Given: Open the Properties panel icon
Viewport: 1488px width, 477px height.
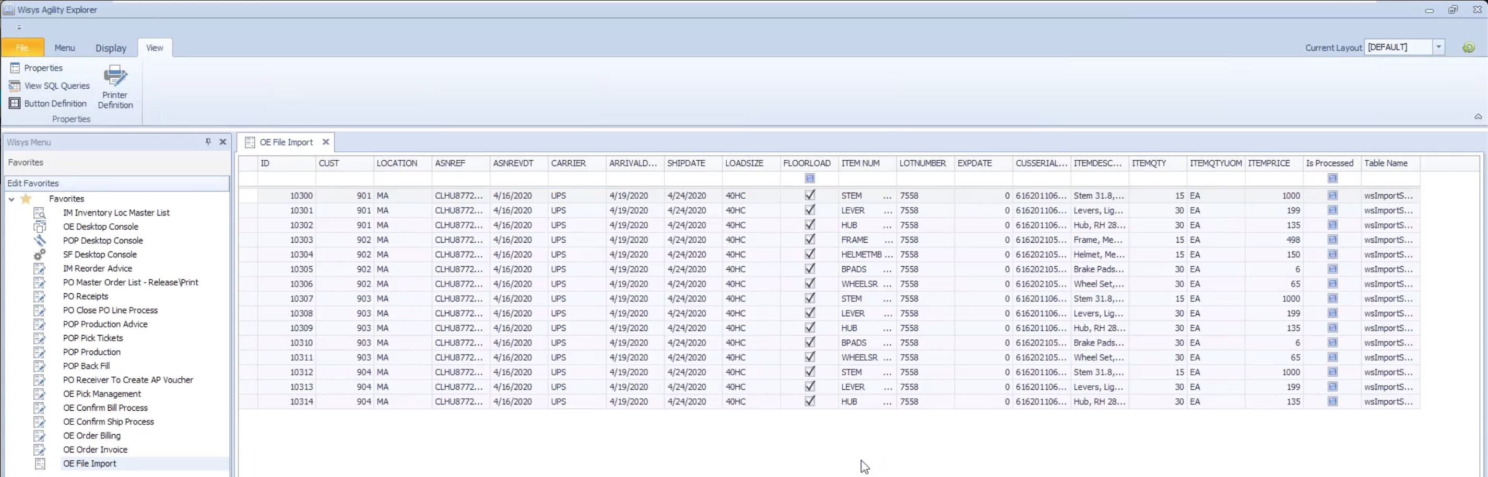Looking at the screenshot, I should (15, 67).
